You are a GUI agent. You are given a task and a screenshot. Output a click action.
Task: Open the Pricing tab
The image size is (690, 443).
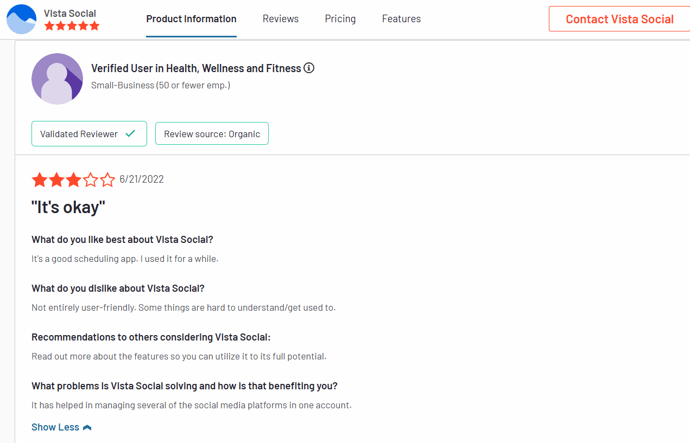340,18
